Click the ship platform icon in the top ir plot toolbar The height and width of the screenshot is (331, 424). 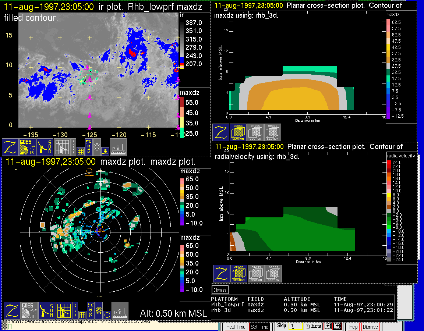click(118, 147)
